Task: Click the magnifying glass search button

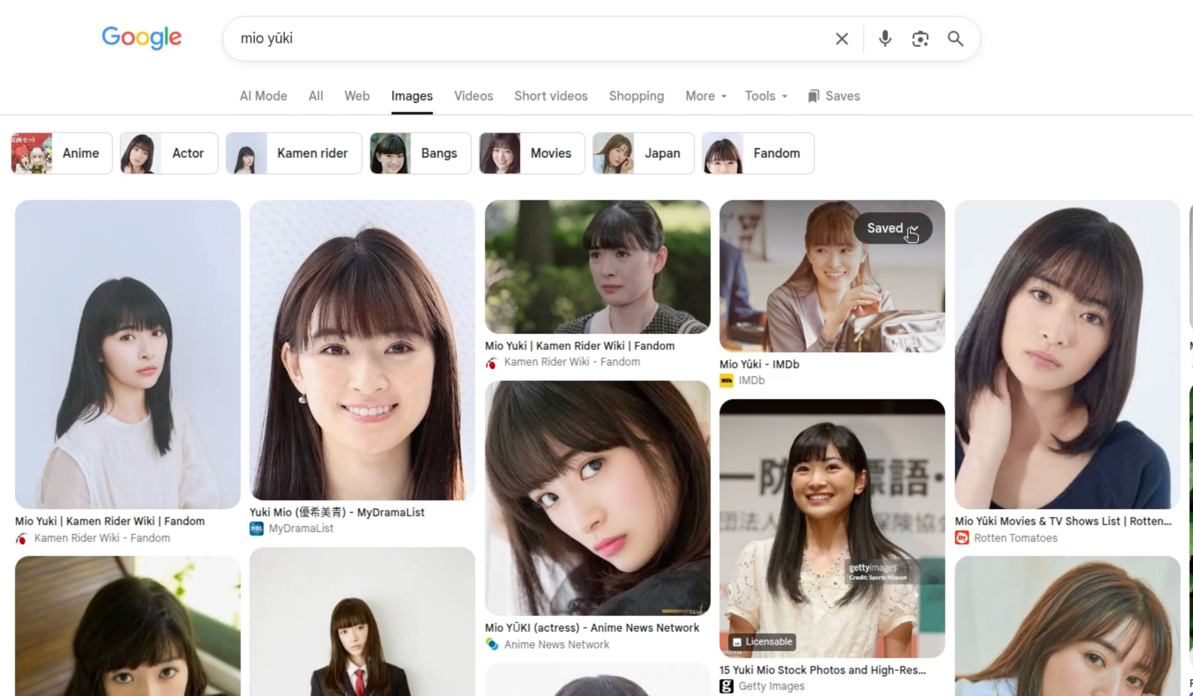Action: pyautogui.click(x=955, y=39)
